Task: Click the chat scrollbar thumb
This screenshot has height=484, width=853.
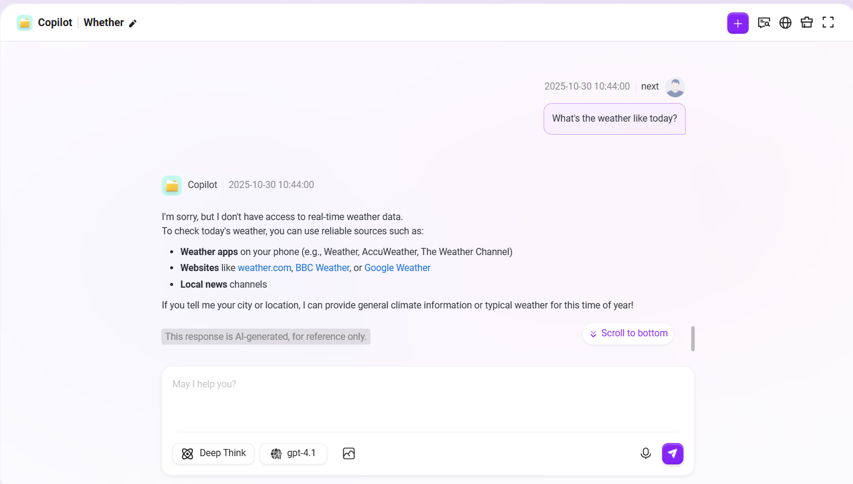Action: [x=693, y=338]
